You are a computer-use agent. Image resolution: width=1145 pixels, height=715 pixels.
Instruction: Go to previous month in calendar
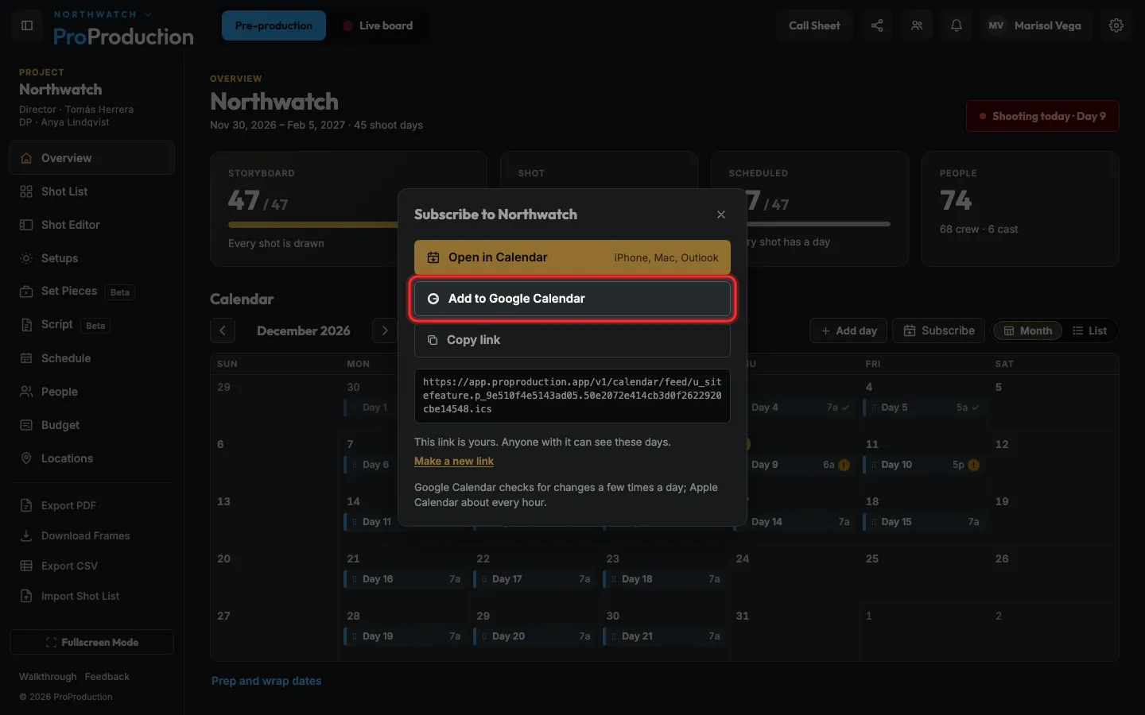[x=223, y=330]
